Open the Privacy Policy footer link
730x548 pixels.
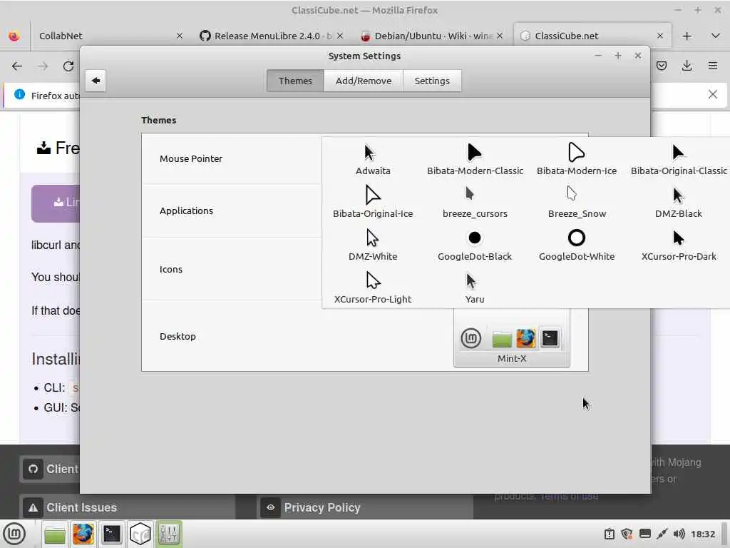click(365, 507)
